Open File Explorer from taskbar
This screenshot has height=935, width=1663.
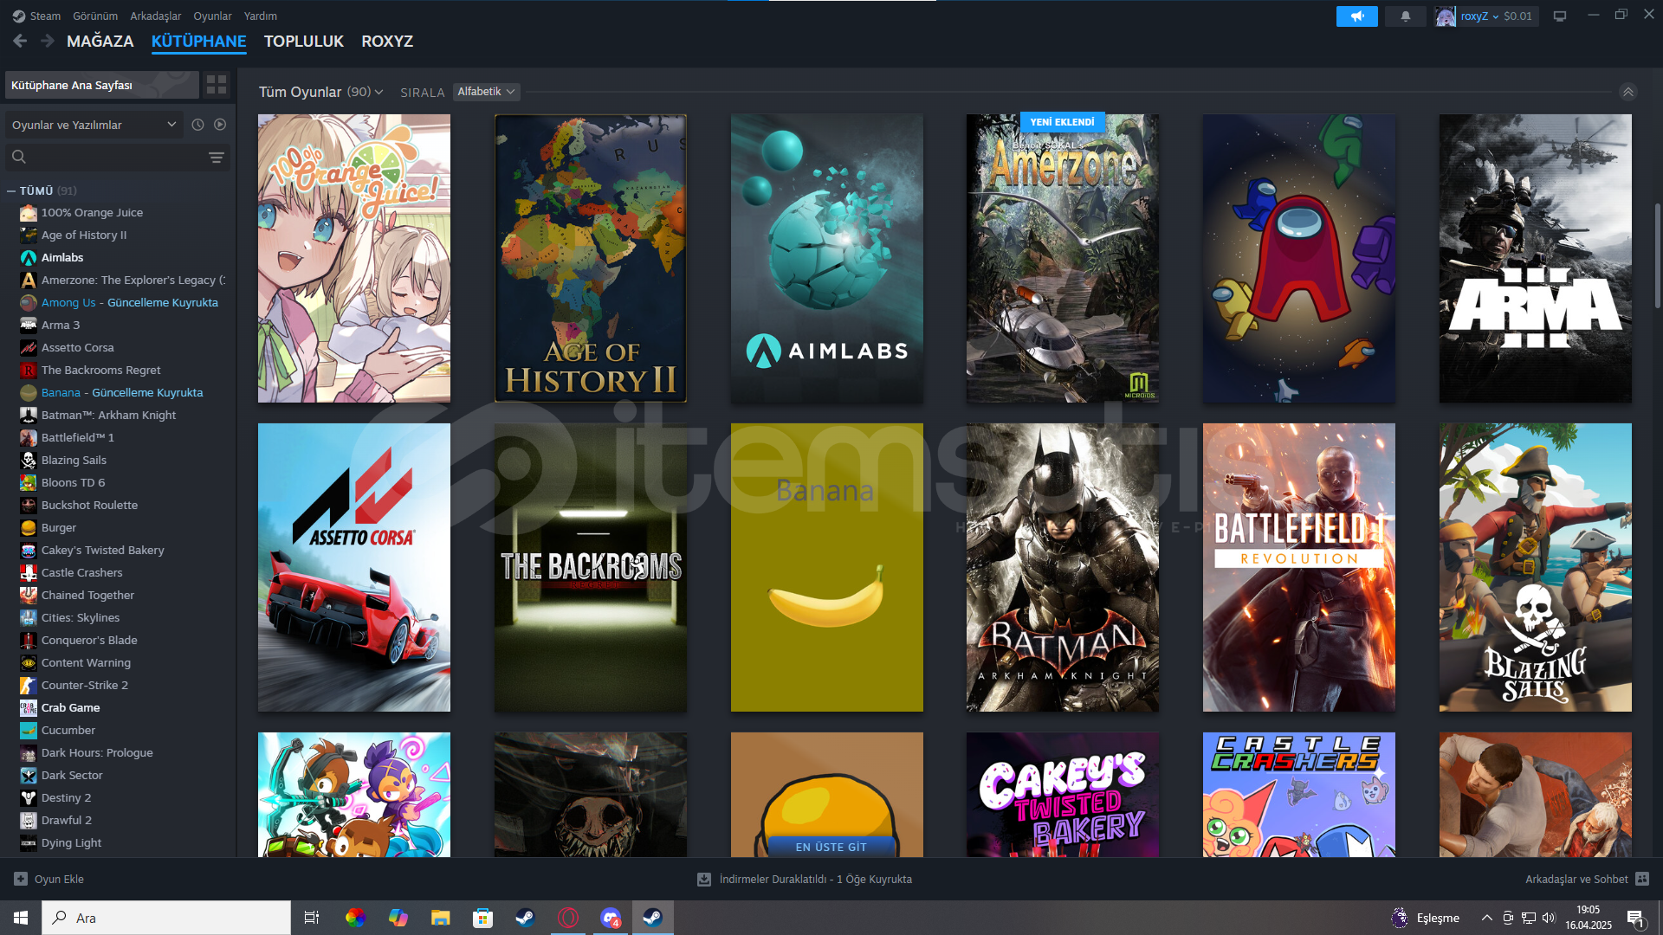pos(441,918)
